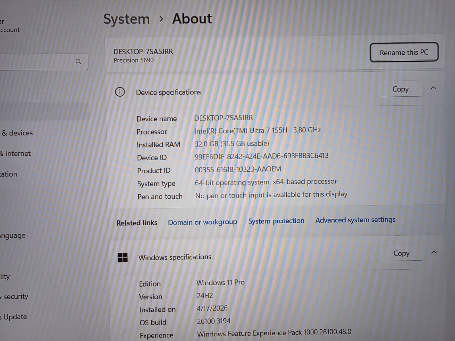This screenshot has height=341, width=455.
Task: Select the Product ID value 00355-61618-10323-AAOEM
Action: pos(238,169)
